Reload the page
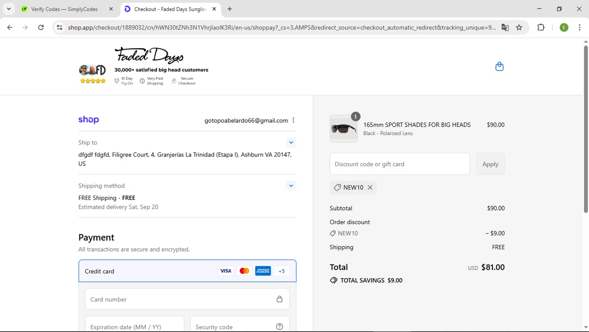The height and width of the screenshot is (332, 589). click(41, 27)
